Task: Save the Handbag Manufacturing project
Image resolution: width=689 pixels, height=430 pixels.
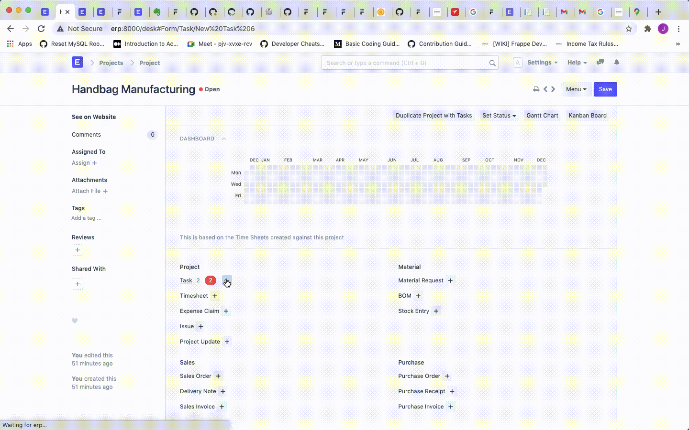Action: click(605, 89)
